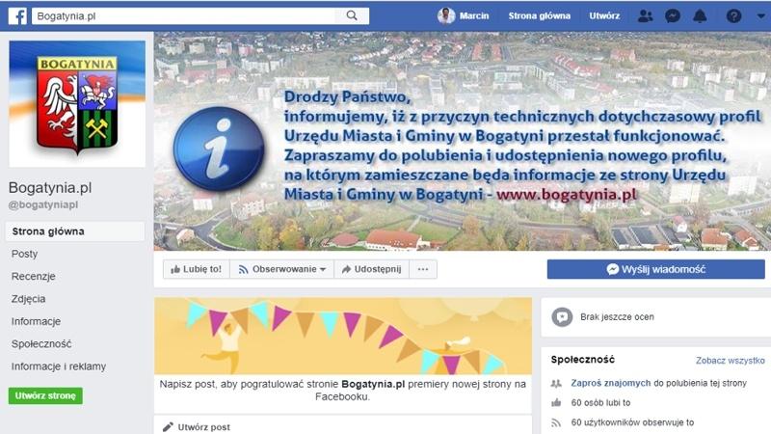
Task: Click the blue info icon on cover
Action: pyautogui.click(x=219, y=149)
